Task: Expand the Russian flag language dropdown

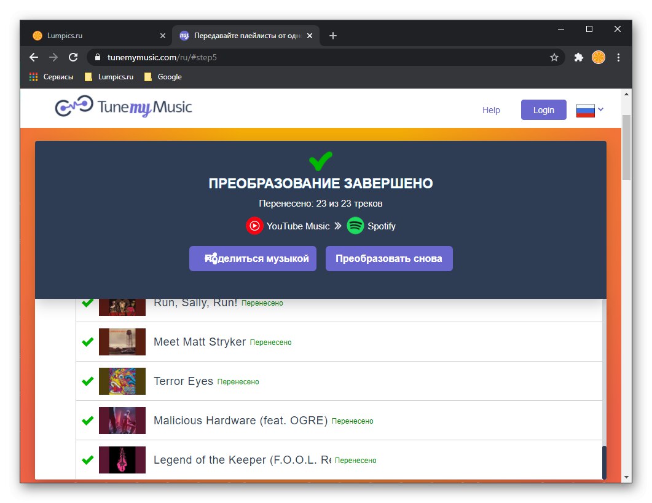Action: [590, 110]
